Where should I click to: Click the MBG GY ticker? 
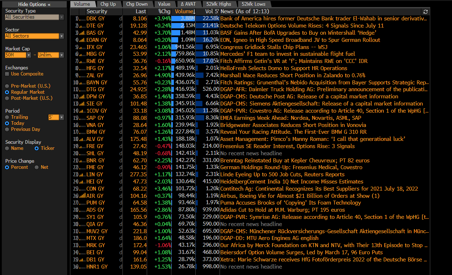[x=96, y=54]
